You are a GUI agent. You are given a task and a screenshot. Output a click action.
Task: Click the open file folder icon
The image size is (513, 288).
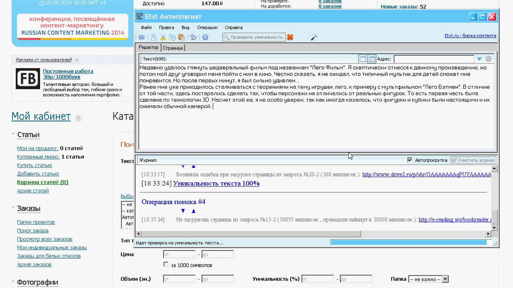[x=142, y=37]
